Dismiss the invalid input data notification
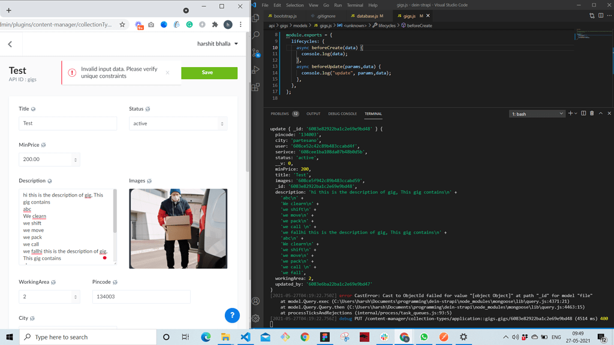This screenshot has height=345, width=614. 168,72
